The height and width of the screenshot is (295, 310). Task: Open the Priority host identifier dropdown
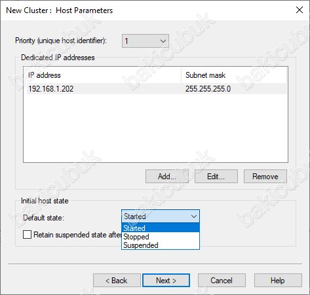pos(145,41)
